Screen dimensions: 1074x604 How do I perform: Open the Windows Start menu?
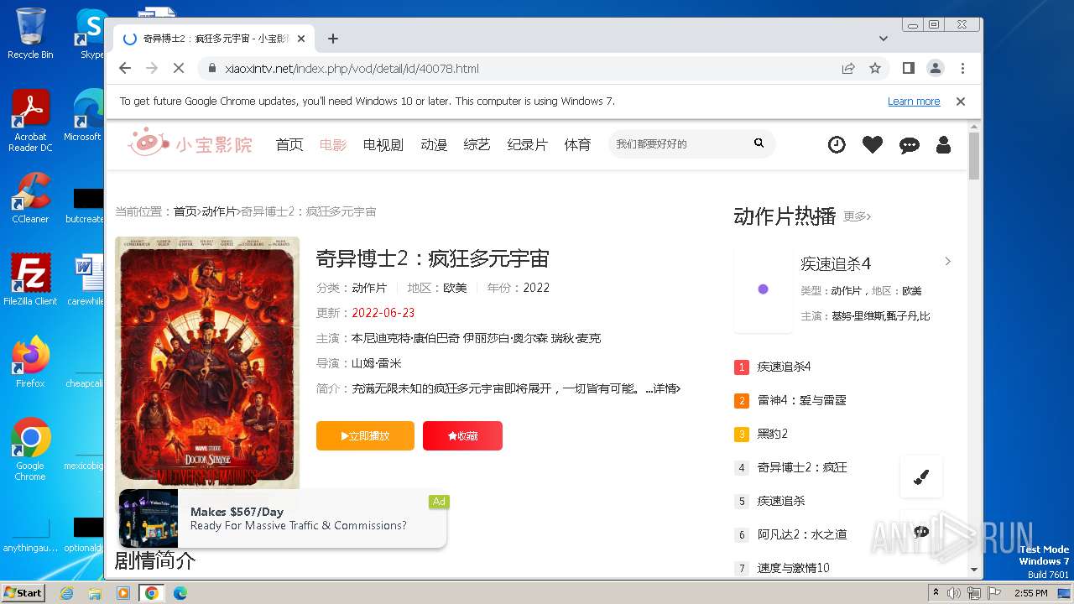pos(23,592)
